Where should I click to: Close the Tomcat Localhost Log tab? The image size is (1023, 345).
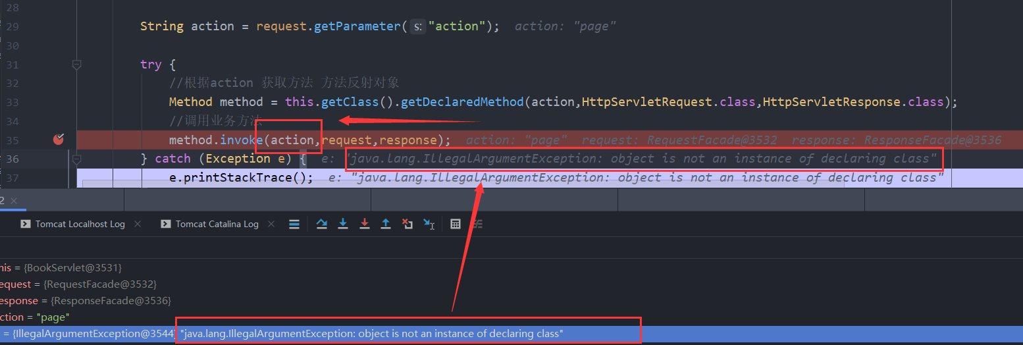point(138,224)
